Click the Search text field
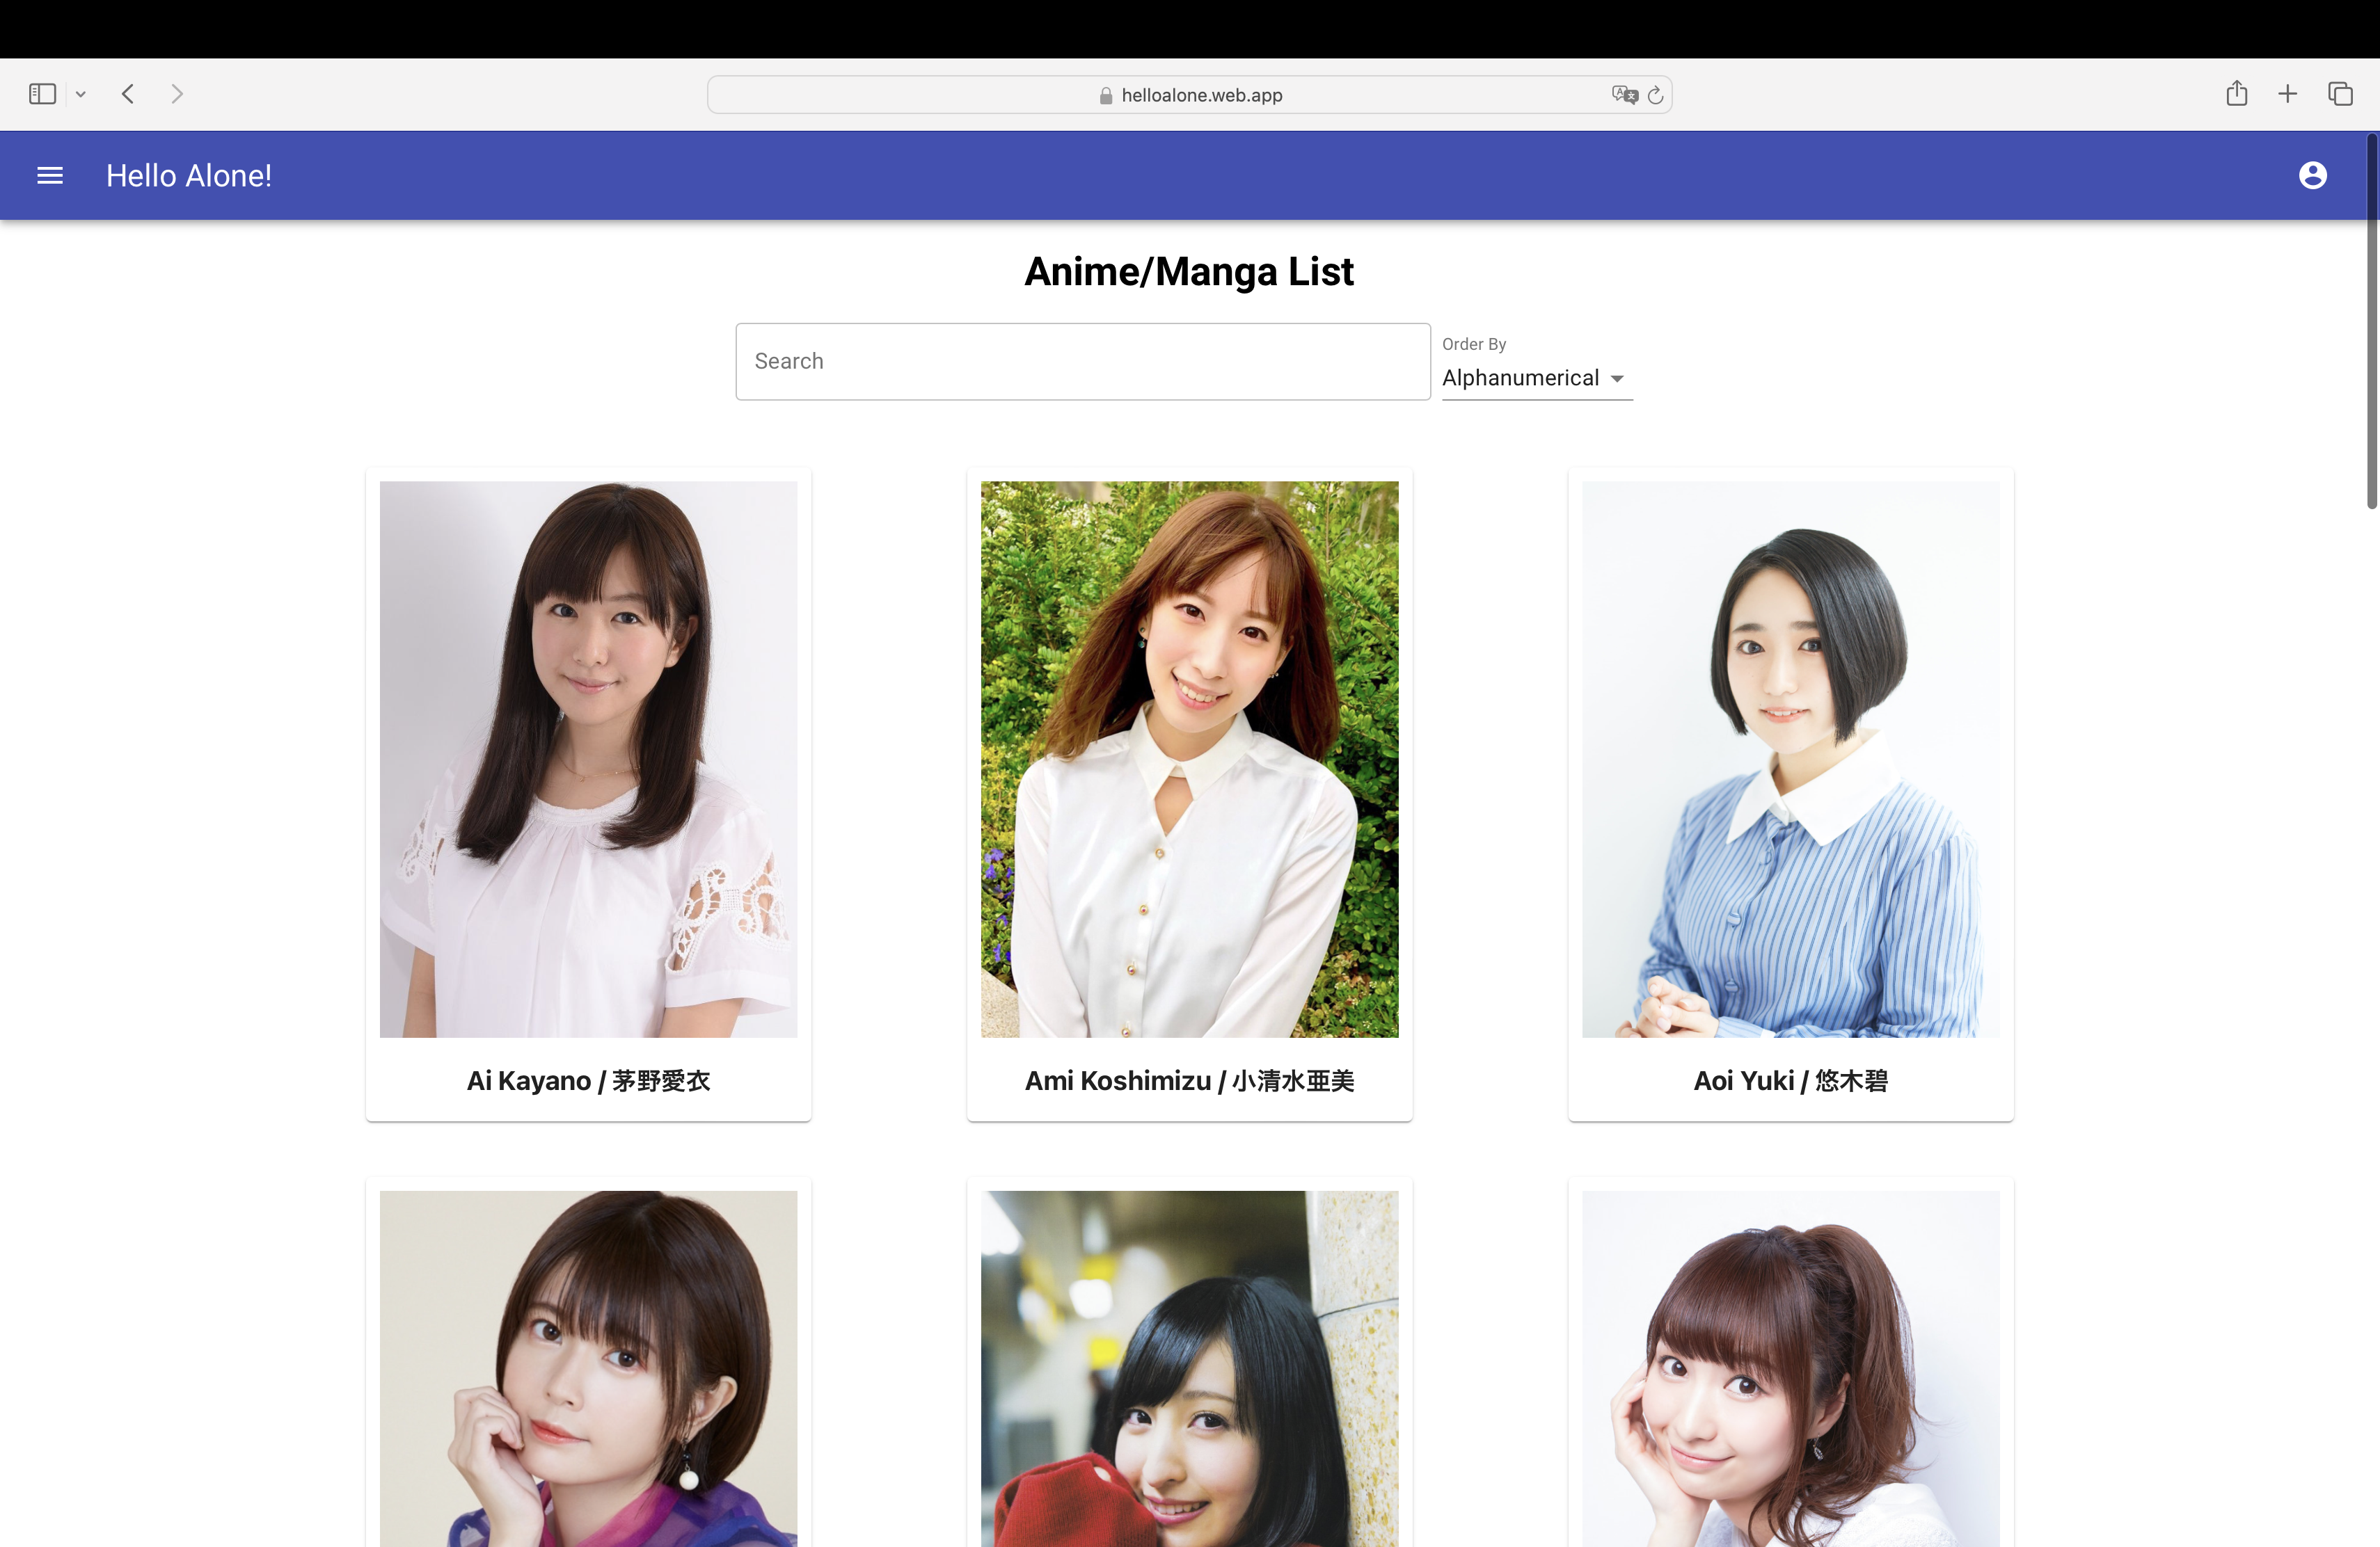The width and height of the screenshot is (2380, 1547). pyautogui.click(x=1083, y=362)
